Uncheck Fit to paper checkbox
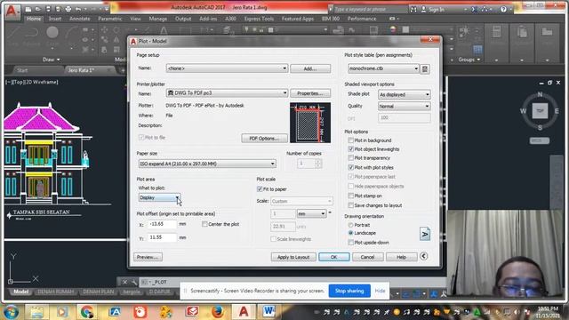Viewport: 569px width, 320px height. coord(260,189)
